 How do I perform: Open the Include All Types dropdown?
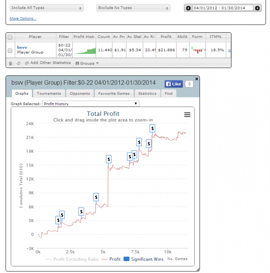(47, 8)
